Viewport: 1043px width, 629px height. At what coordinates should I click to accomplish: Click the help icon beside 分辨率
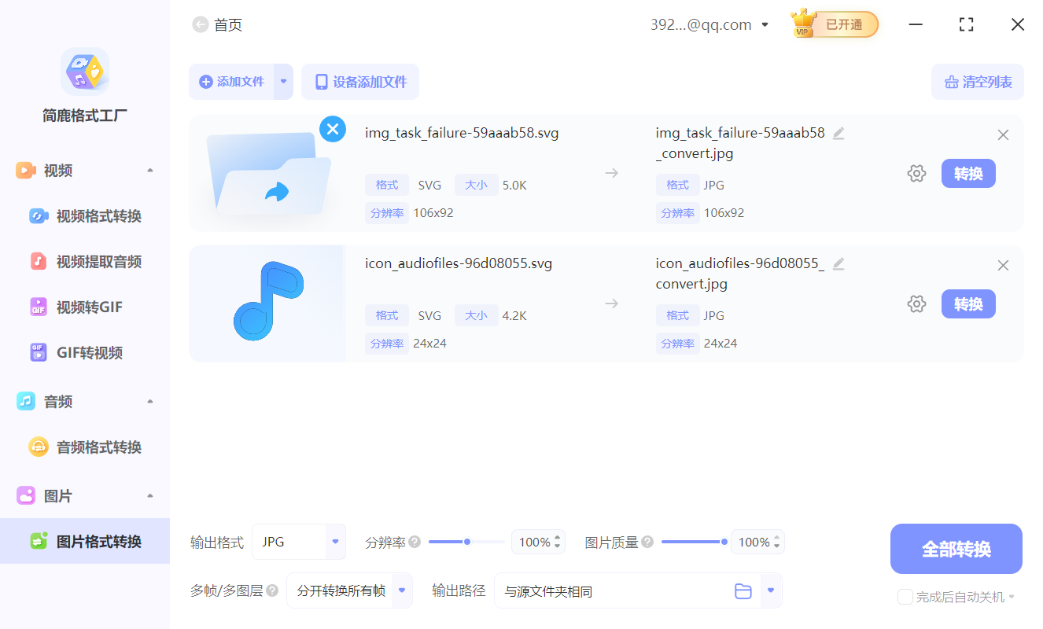415,542
